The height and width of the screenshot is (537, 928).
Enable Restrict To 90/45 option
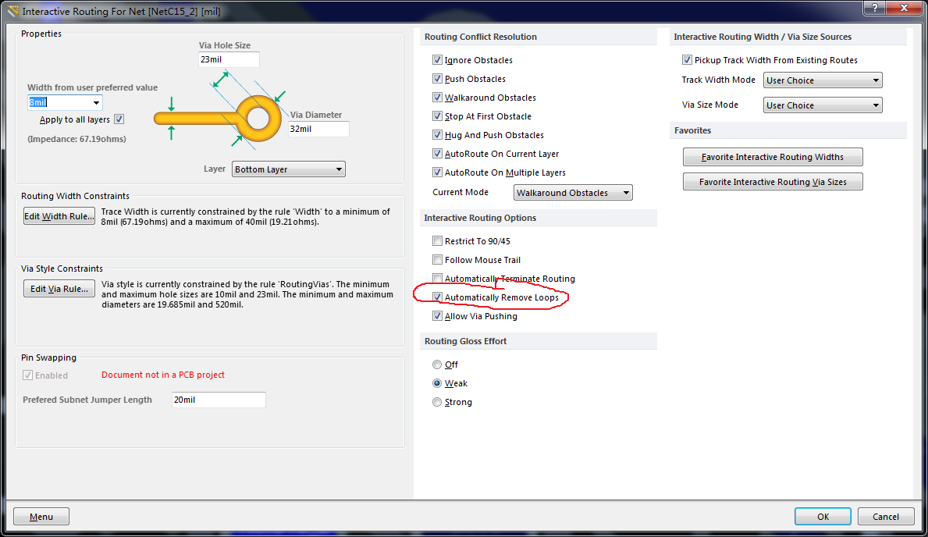point(437,241)
